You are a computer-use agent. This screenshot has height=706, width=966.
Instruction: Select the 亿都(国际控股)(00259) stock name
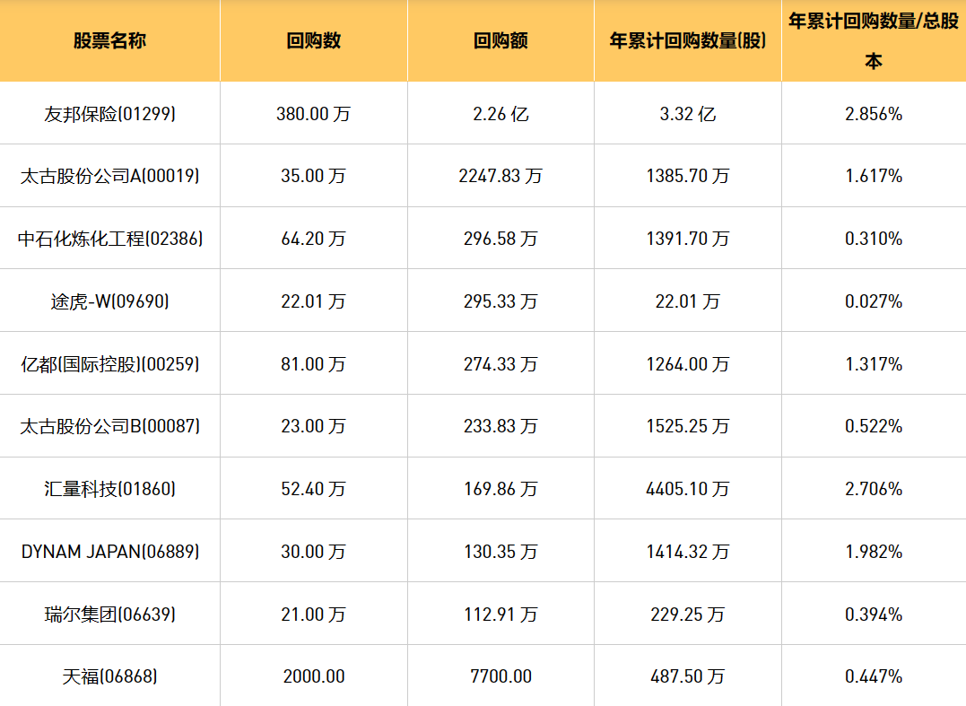[109, 364]
